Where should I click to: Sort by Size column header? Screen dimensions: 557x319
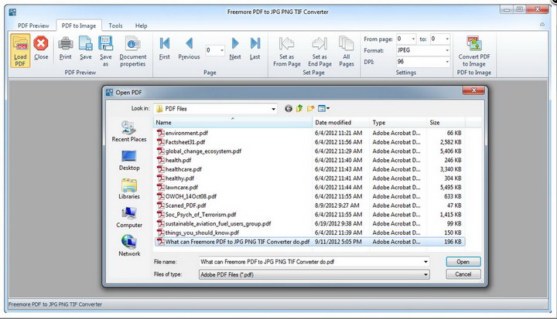446,122
